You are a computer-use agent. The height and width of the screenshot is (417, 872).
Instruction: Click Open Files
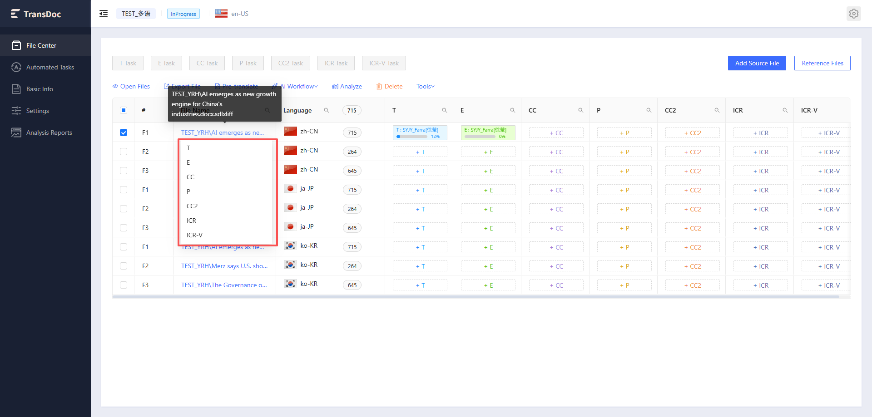tap(131, 86)
